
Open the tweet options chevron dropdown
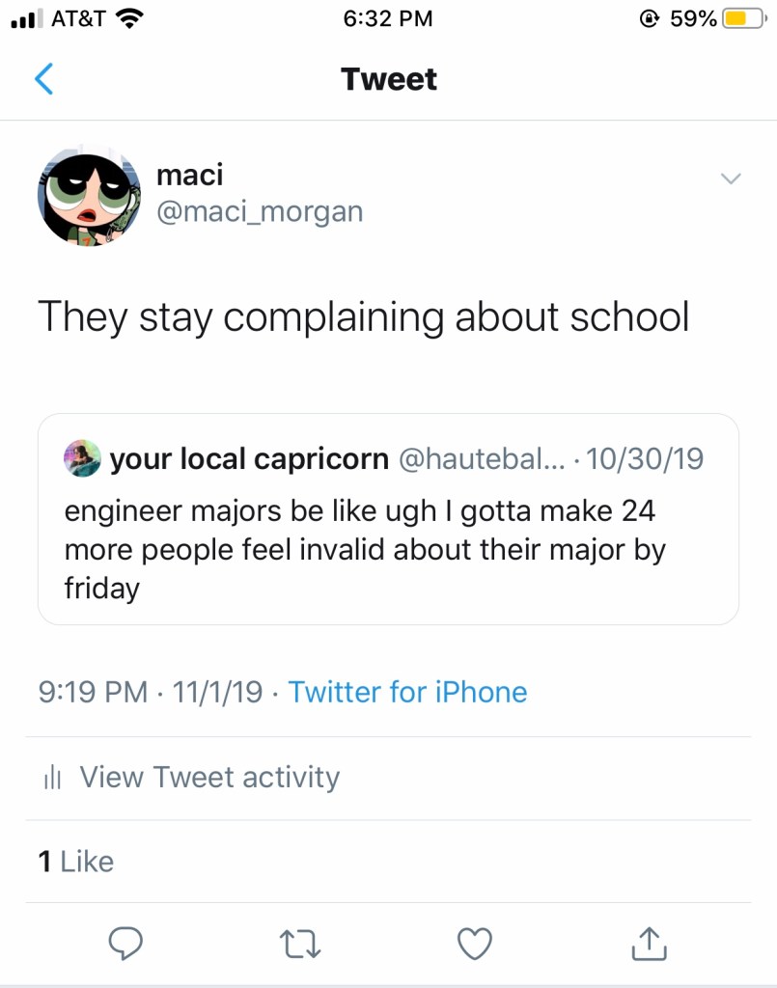click(x=732, y=178)
